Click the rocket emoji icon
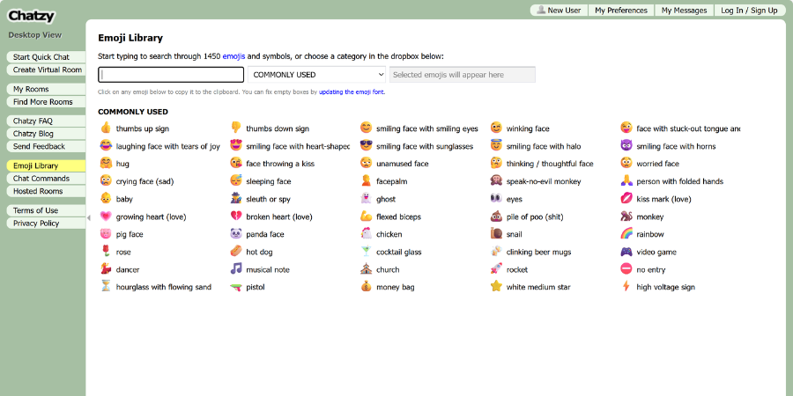Viewport: 793px width, 396px height. 496,269
